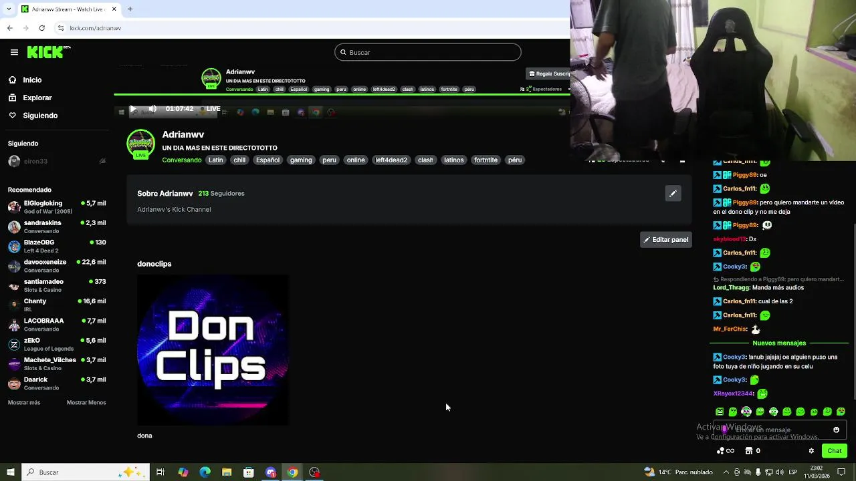This screenshot has height=481, width=856.
Task: Open OBS Studio from the taskbar
Action: tap(314, 472)
